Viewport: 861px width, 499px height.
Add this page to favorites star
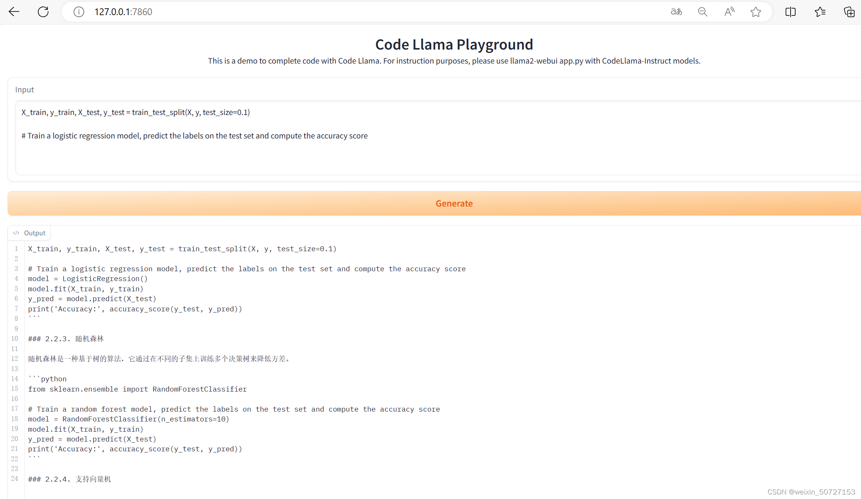(x=756, y=12)
